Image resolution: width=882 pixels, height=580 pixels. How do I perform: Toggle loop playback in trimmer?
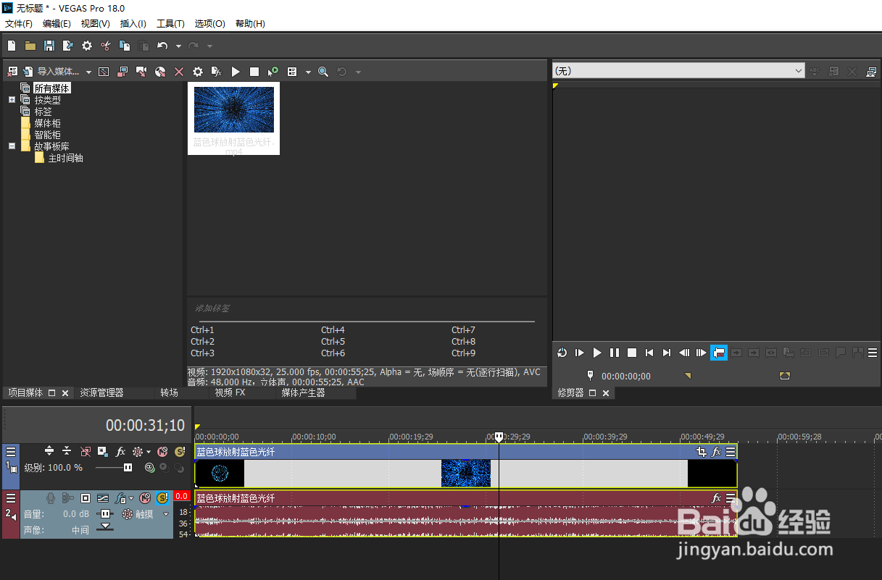(x=562, y=353)
